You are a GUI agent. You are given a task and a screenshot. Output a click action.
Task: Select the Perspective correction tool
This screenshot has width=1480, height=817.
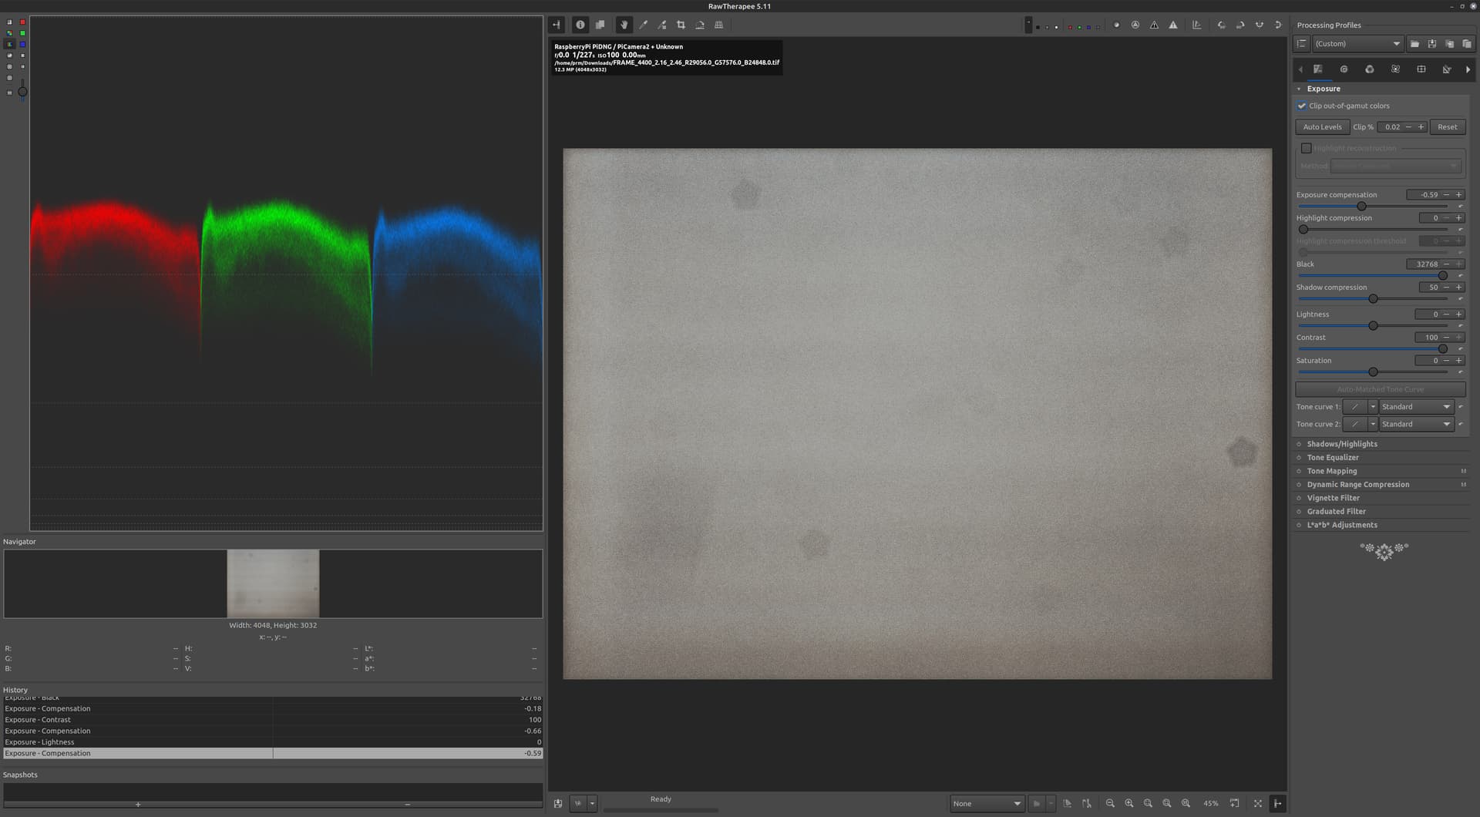(x=718, y=25)
